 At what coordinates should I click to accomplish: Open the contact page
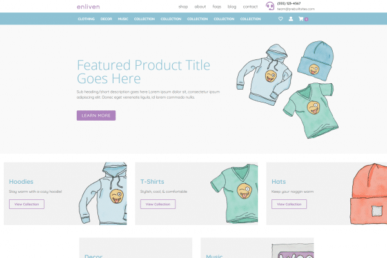(x=250, y=6)
